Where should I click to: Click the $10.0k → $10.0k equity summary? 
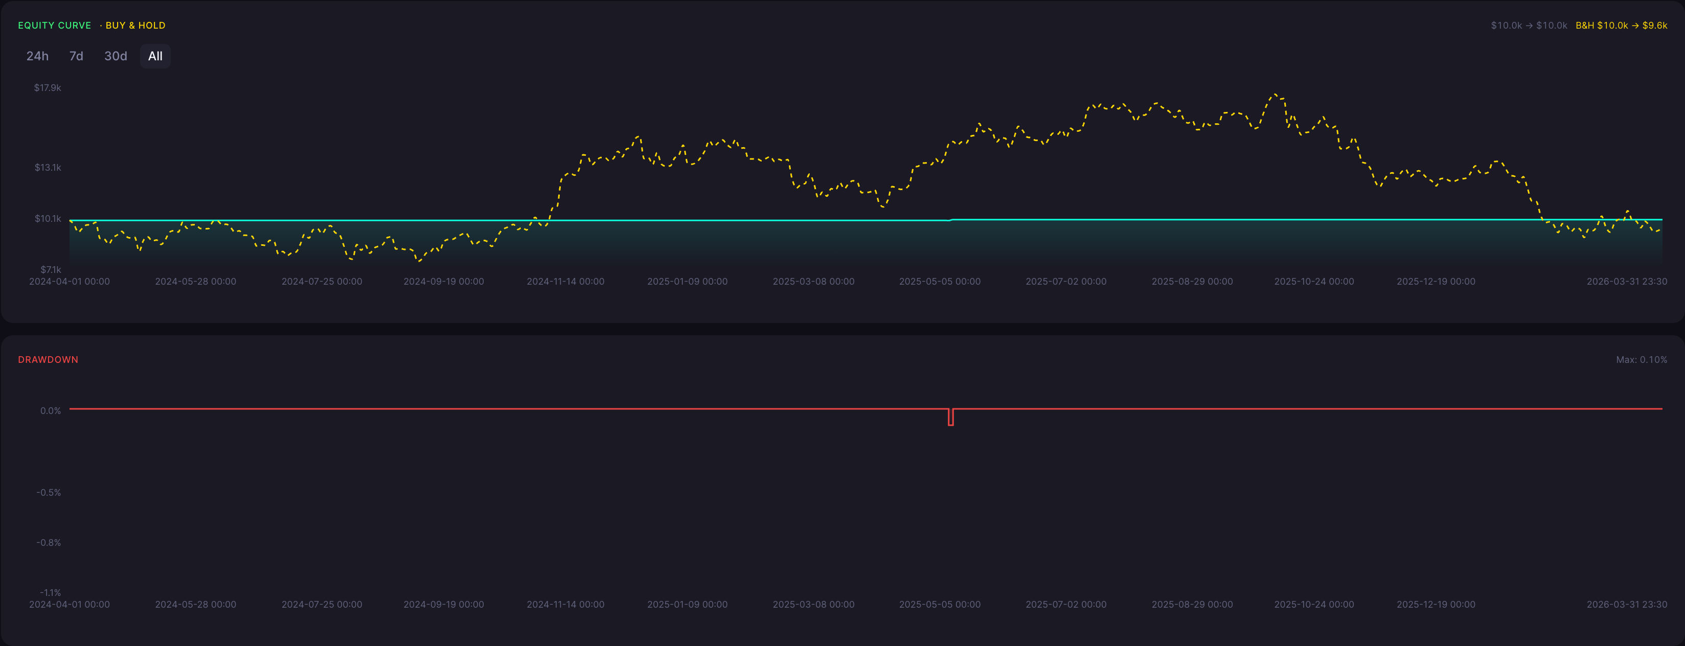click(x=1529, y=26)
